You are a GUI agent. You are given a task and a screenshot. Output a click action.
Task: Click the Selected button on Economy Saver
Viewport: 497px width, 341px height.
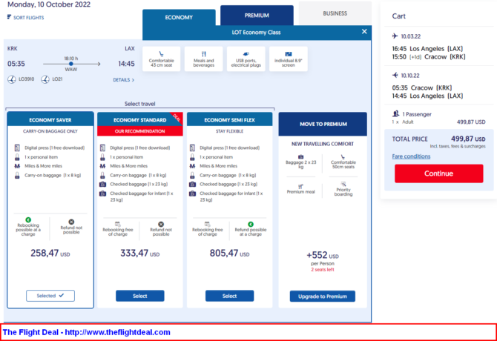tap(50, 296)
